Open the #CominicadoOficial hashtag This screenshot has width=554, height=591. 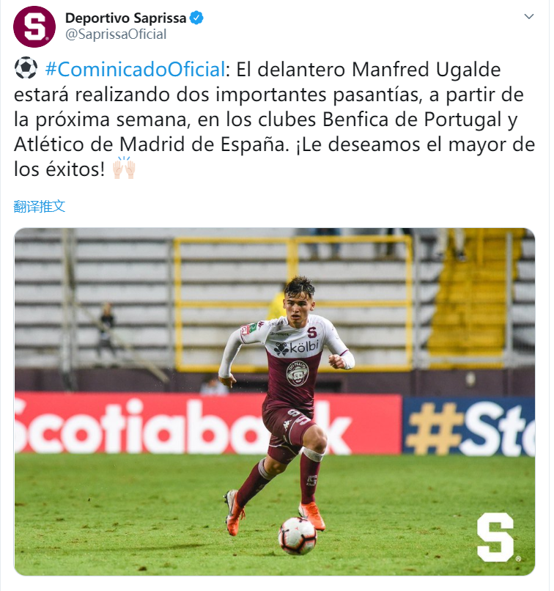[x=136, y=70]
